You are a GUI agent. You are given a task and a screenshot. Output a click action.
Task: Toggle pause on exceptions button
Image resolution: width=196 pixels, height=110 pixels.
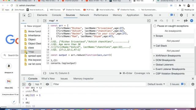[192, 21]
